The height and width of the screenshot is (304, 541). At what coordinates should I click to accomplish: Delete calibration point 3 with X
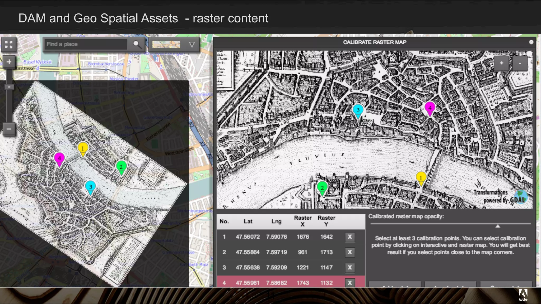(350, 267)
